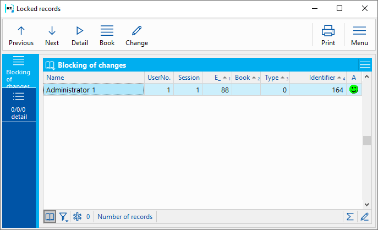Open the panel menu icon in the blue header

[365, 65]
